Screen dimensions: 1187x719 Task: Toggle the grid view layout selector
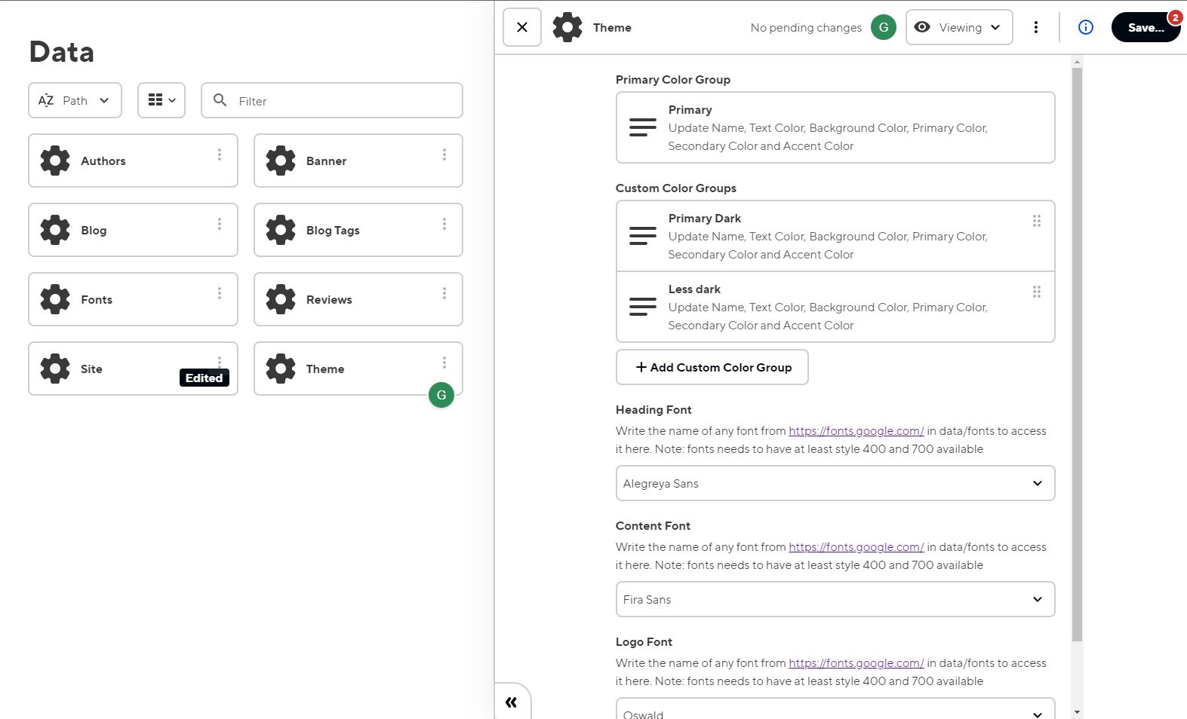click(161, 100)
